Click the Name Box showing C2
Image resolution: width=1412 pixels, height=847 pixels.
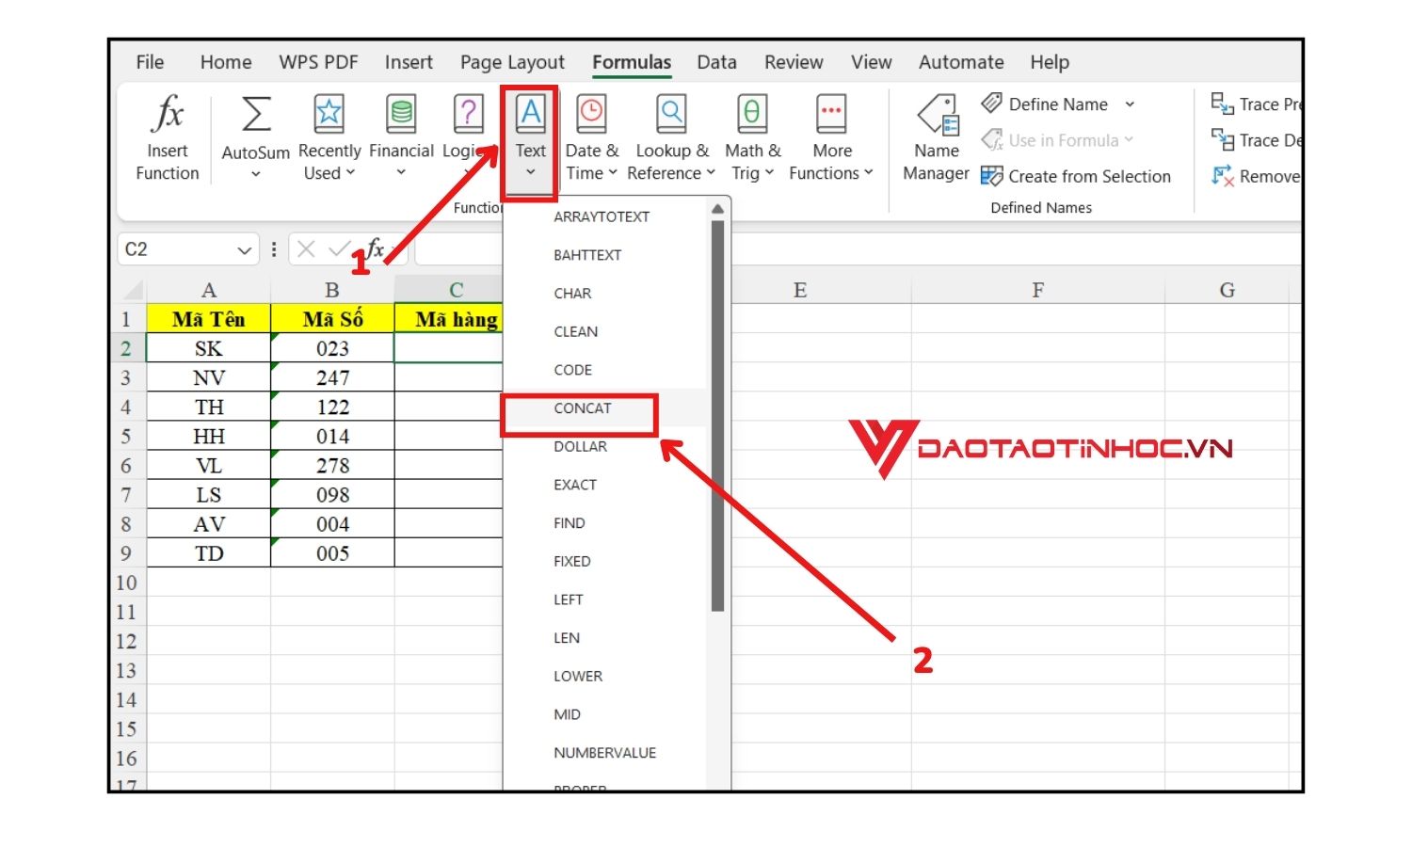(x=187, y=249)
